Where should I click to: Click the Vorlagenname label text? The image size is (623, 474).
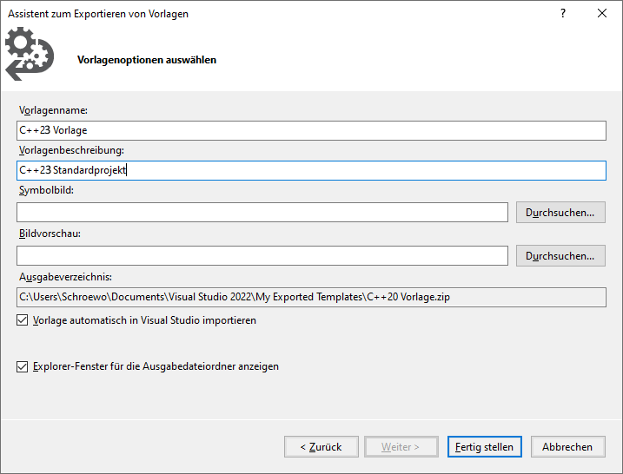[x=53, y=110]
